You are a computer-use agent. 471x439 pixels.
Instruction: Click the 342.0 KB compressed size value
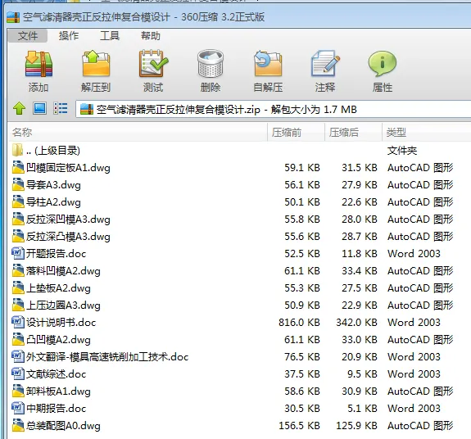point(356,322)
